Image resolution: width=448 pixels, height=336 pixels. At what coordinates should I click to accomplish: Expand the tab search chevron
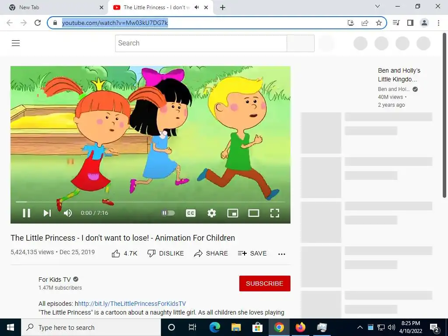pos(378,6)
